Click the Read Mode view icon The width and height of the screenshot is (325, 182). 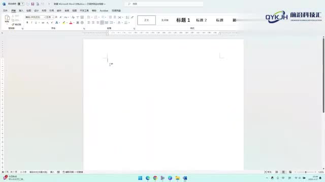point(277,172)
